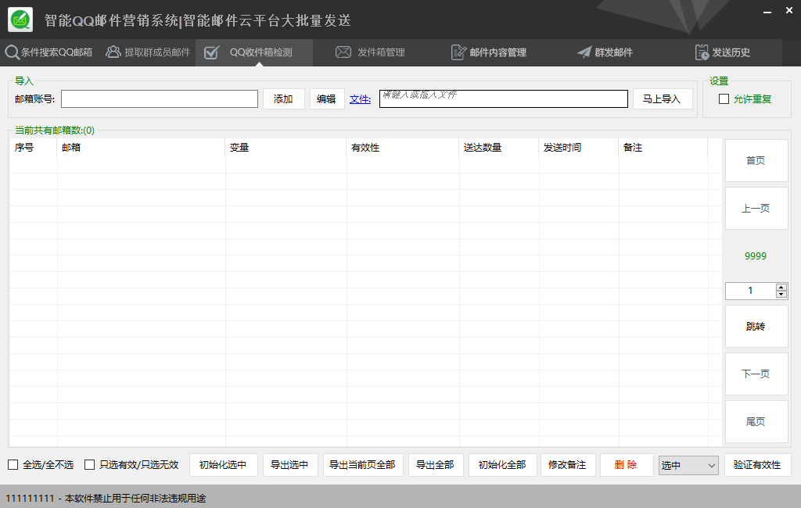Click the 导出选中 button
801x508 pixels.
pyautogui.click(x=290, y=464)
